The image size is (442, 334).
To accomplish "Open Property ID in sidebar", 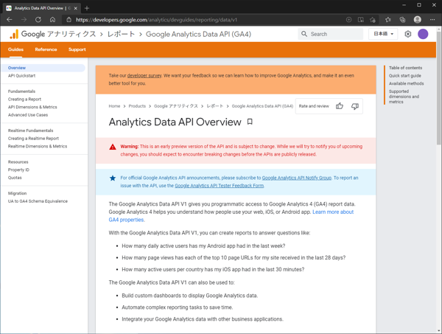I will [18, 170].
